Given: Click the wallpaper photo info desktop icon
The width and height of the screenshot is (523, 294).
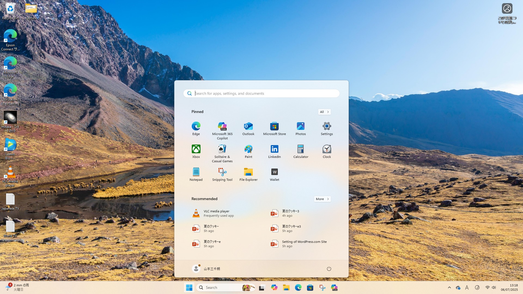Looking at the screenshot, I should [507, 13].
